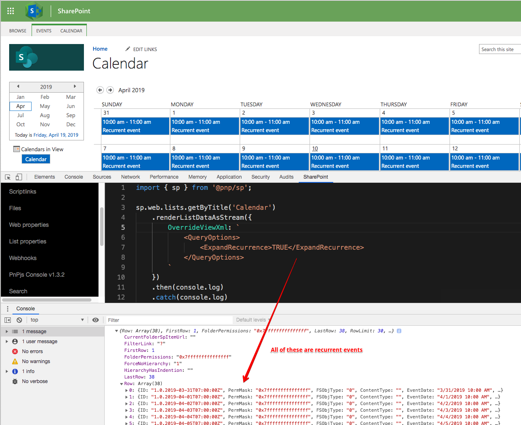The height and width of the screenshot is (425, 521).
Task: Click today's date link Friday, April 19
Action: (56, 135)
